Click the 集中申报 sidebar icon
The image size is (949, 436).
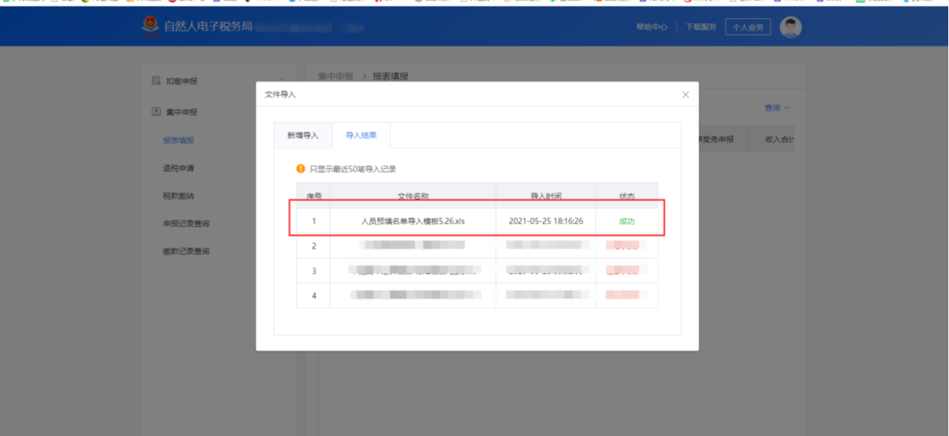coord(156,112)
